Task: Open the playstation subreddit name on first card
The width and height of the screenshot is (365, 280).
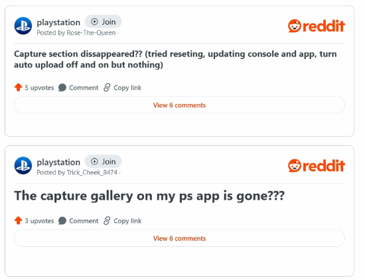Action: tap(58, 23)
